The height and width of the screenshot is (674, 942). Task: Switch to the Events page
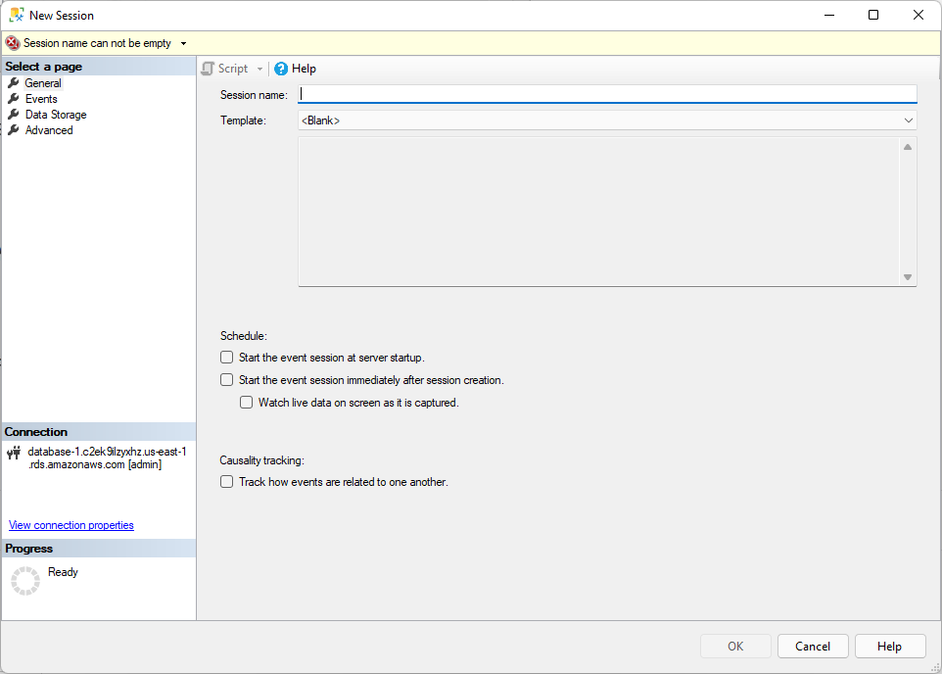click(x=41, y=99)
